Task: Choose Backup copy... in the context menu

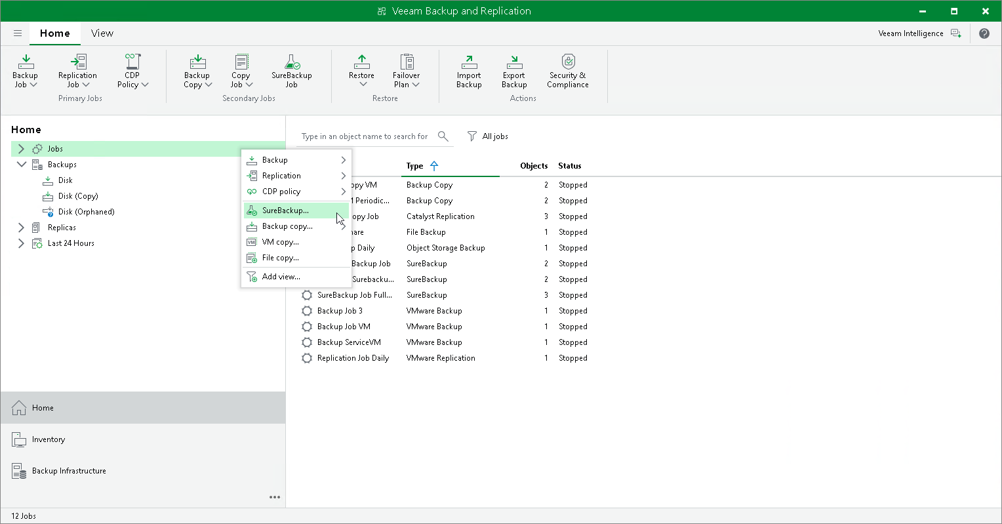Action: pyautogui.click(x=296, y=226)
